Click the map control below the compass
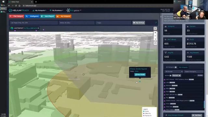 coord(155,43)
